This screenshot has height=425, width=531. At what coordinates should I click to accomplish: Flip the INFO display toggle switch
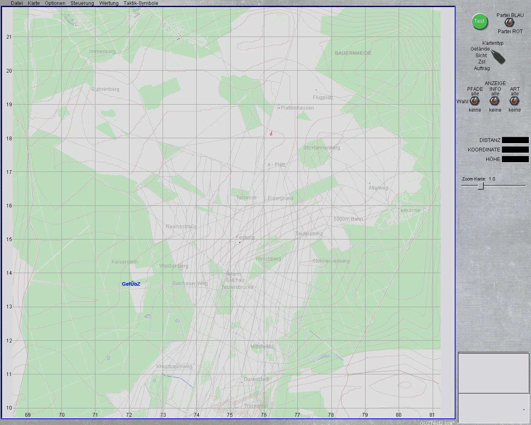point(495,102)
